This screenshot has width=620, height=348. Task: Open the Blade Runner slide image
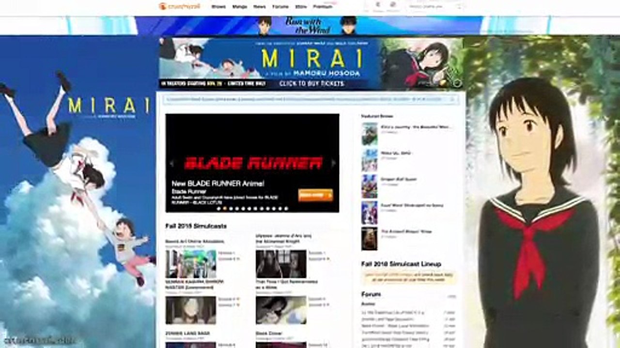point(252,163)
